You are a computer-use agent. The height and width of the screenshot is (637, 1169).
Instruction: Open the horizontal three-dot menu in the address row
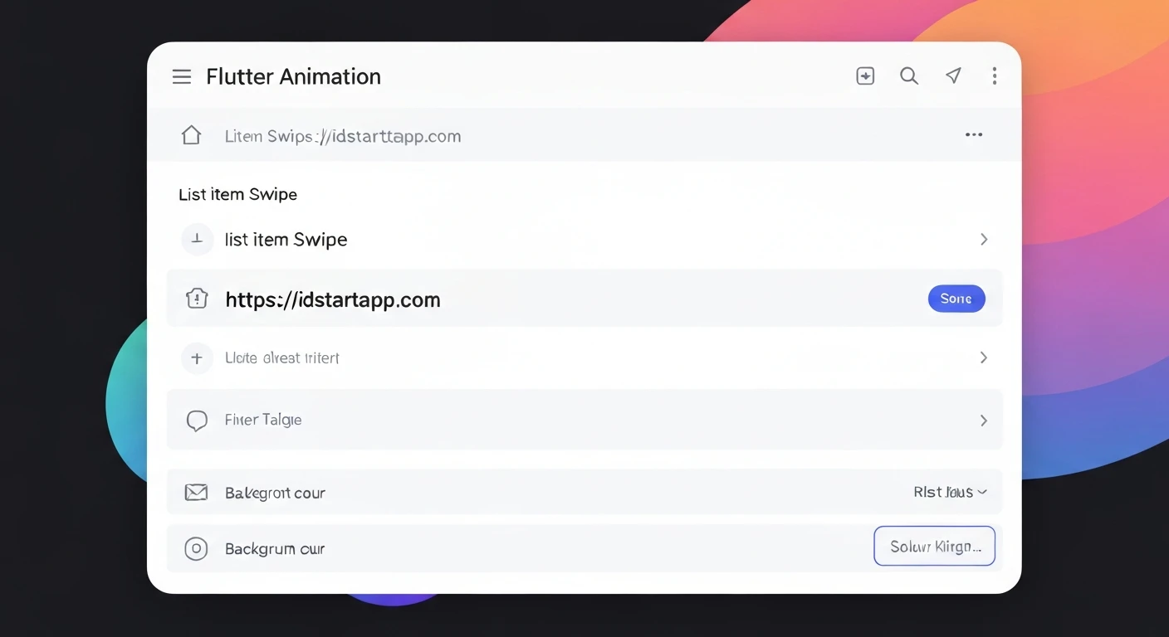[x=974, y=135]
